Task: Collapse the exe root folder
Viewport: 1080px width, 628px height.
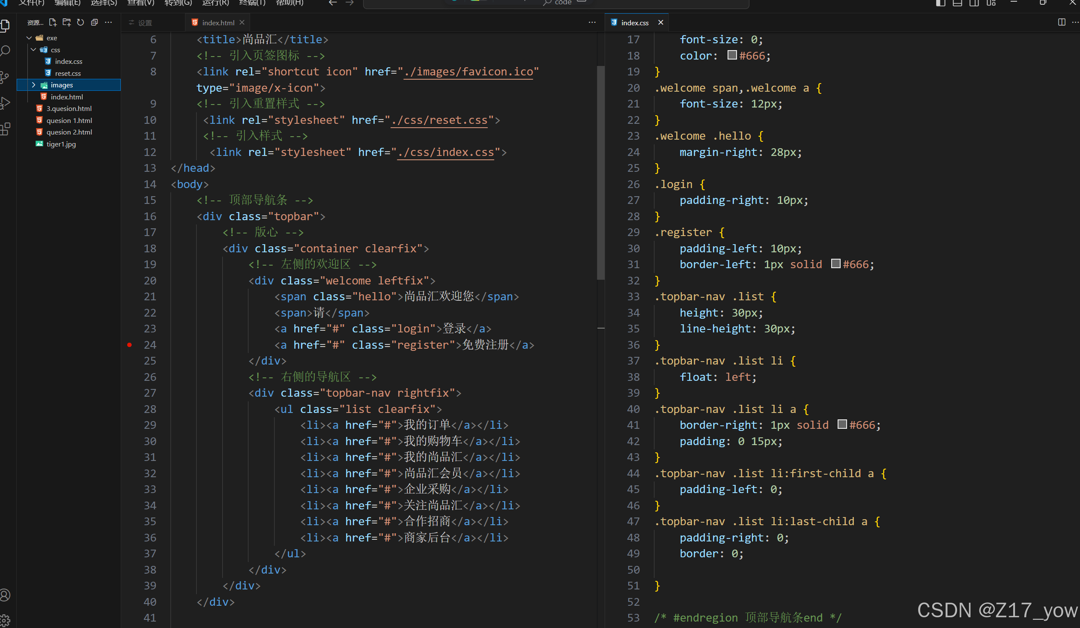Action: (29, 38)
